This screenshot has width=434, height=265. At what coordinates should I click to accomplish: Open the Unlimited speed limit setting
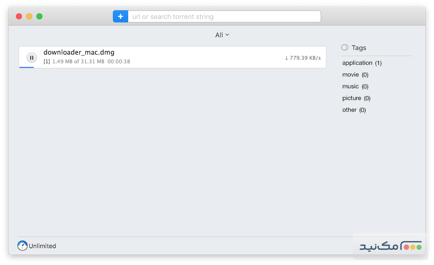click(43, 246)
